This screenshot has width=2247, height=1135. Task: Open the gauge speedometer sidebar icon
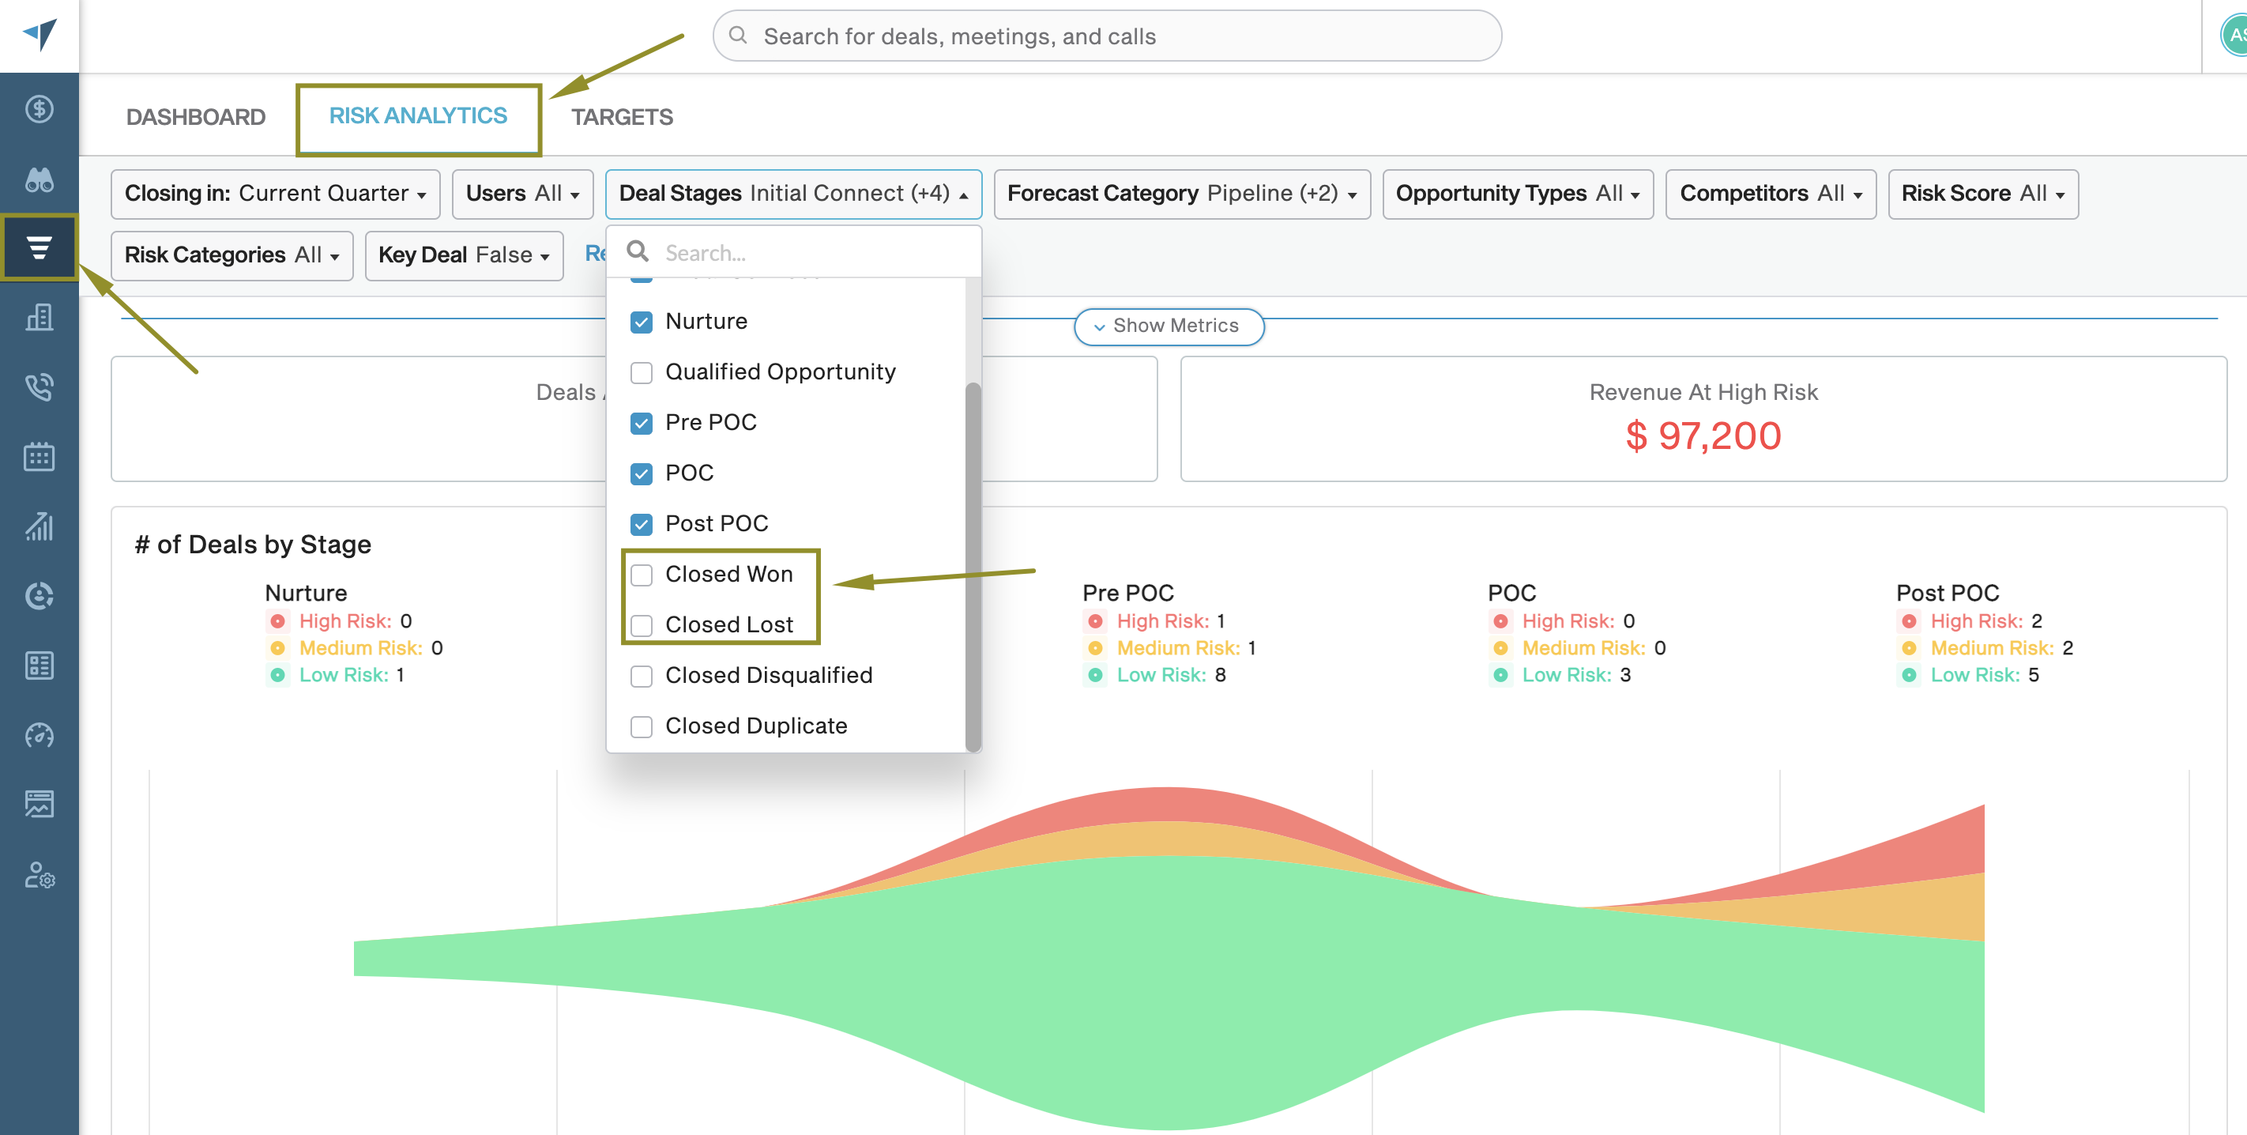point(40,735)
